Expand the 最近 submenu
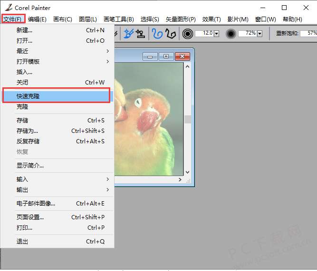The width and height of the screenshot is (317, 271). click(x=58, y=51)
